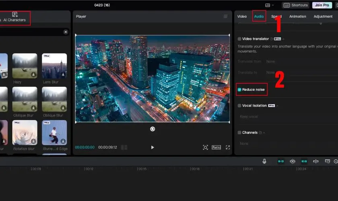Screen dimensions: 338x201
Task: Select the Hazy blur effect thumbnail
Action: point(25,66)
